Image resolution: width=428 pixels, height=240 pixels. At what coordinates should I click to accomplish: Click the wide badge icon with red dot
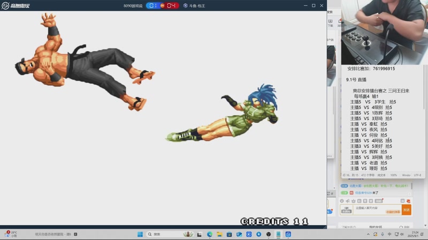click(379, 201)
